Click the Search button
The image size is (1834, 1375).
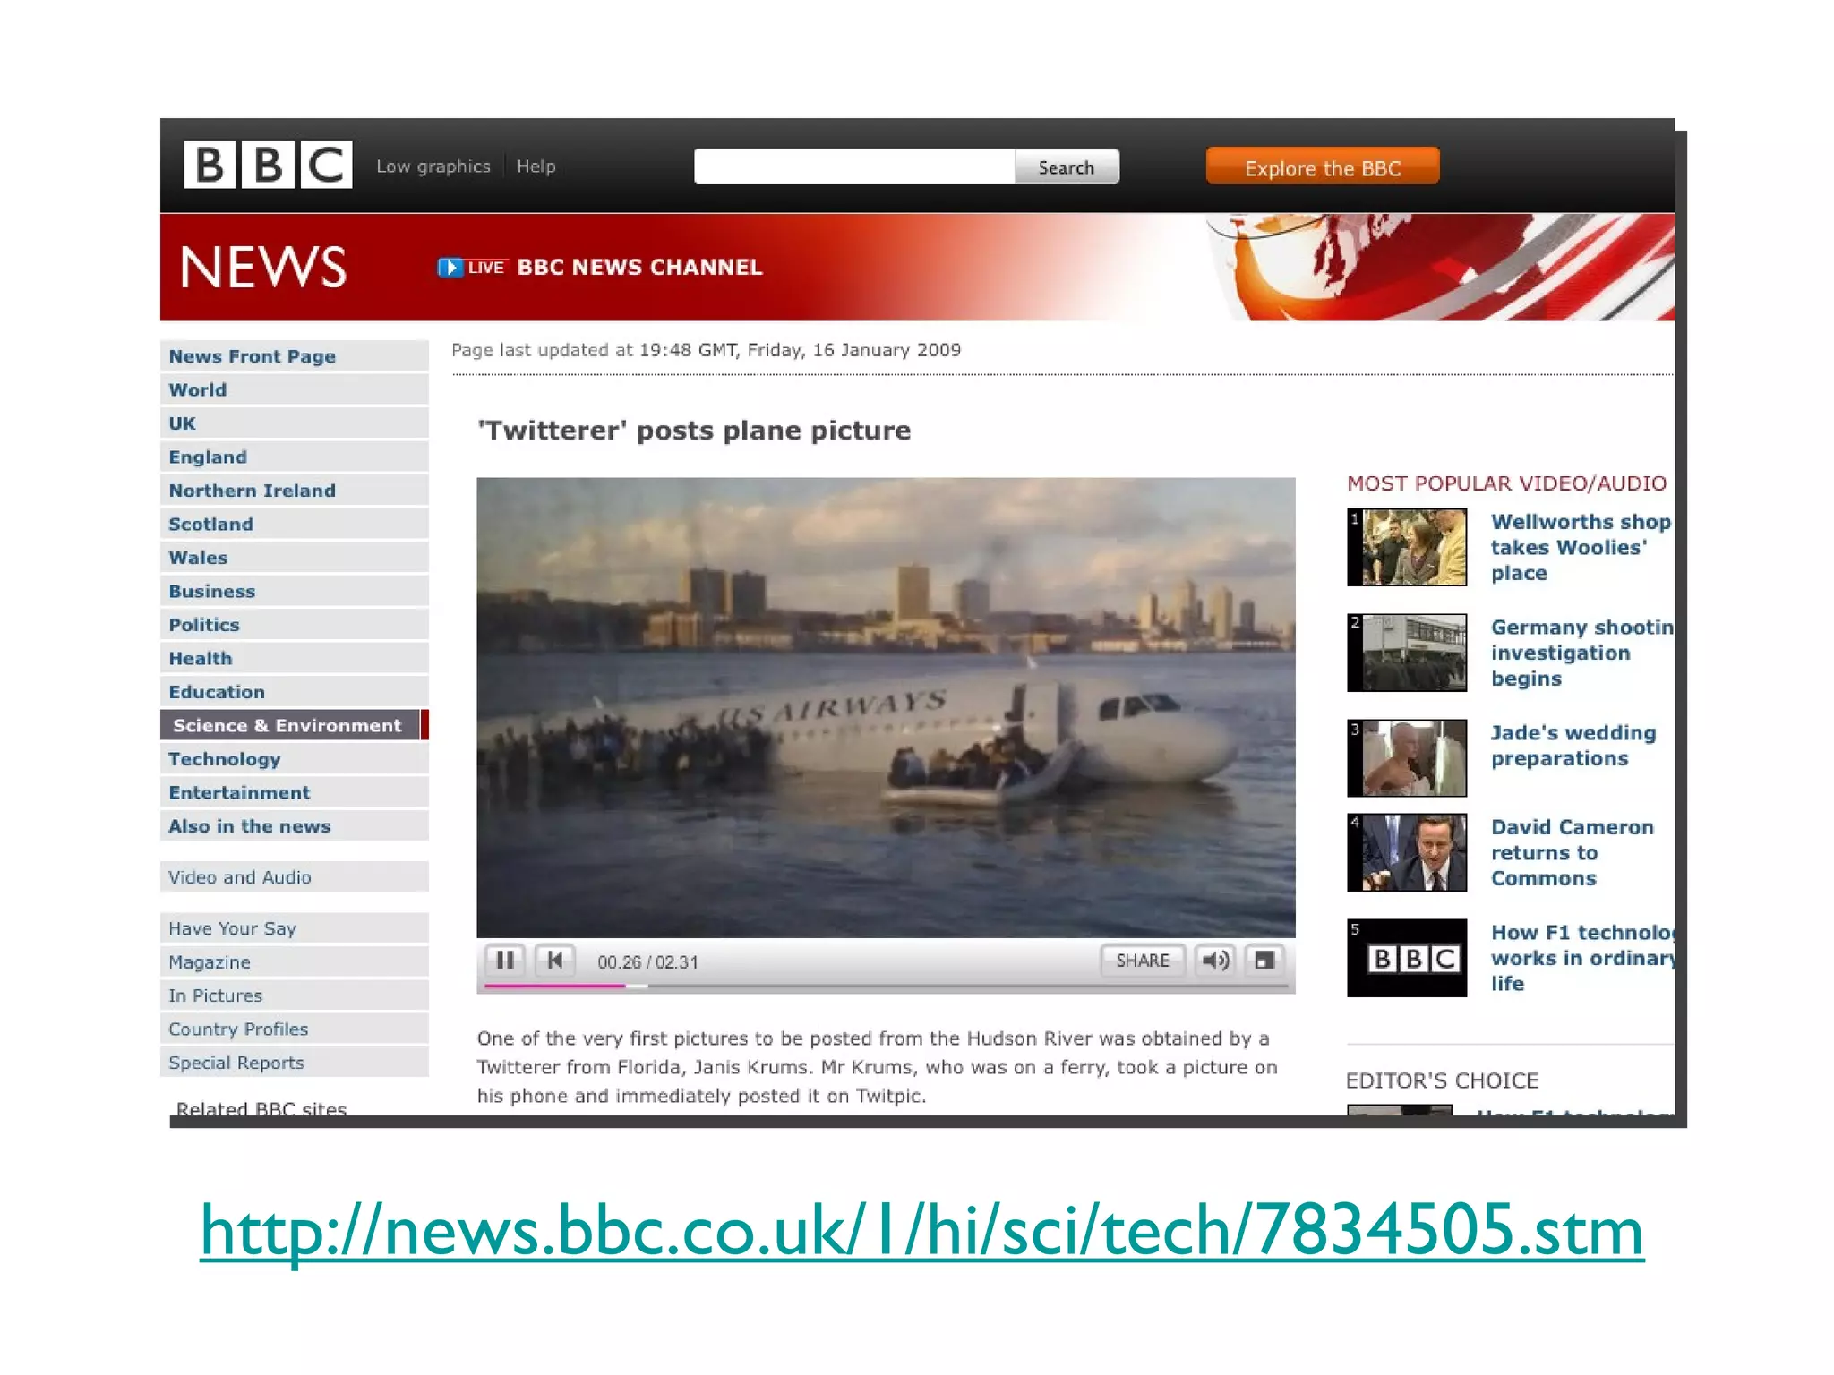point(1067,167)
